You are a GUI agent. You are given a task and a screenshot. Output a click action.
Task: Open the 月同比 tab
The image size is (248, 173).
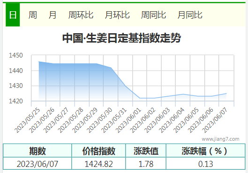[x=190, y=15]
